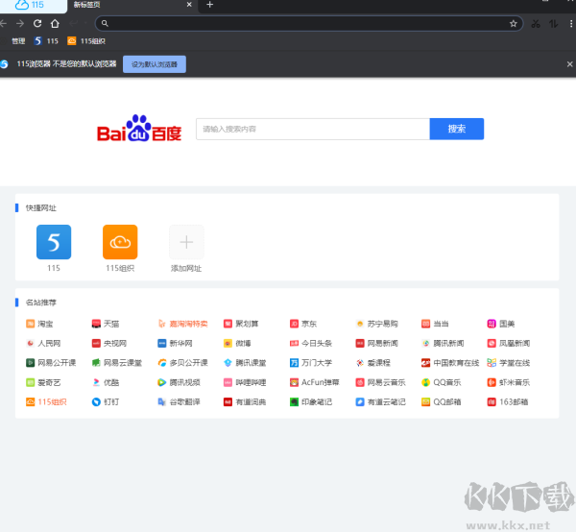Open the 115组织 link in 名站推荐

(46, 402)
